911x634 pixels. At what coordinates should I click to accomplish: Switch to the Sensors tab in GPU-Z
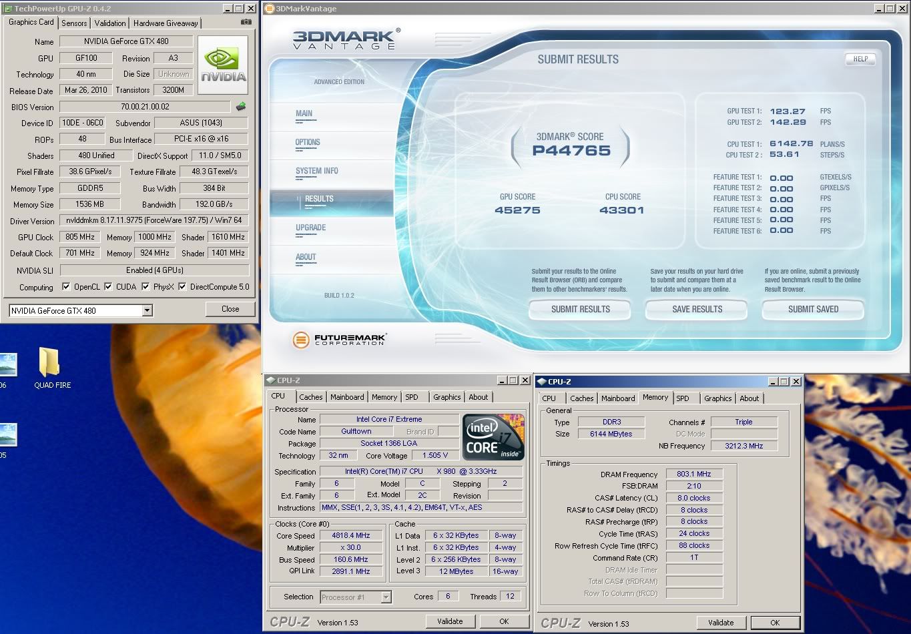pos(74,23)
